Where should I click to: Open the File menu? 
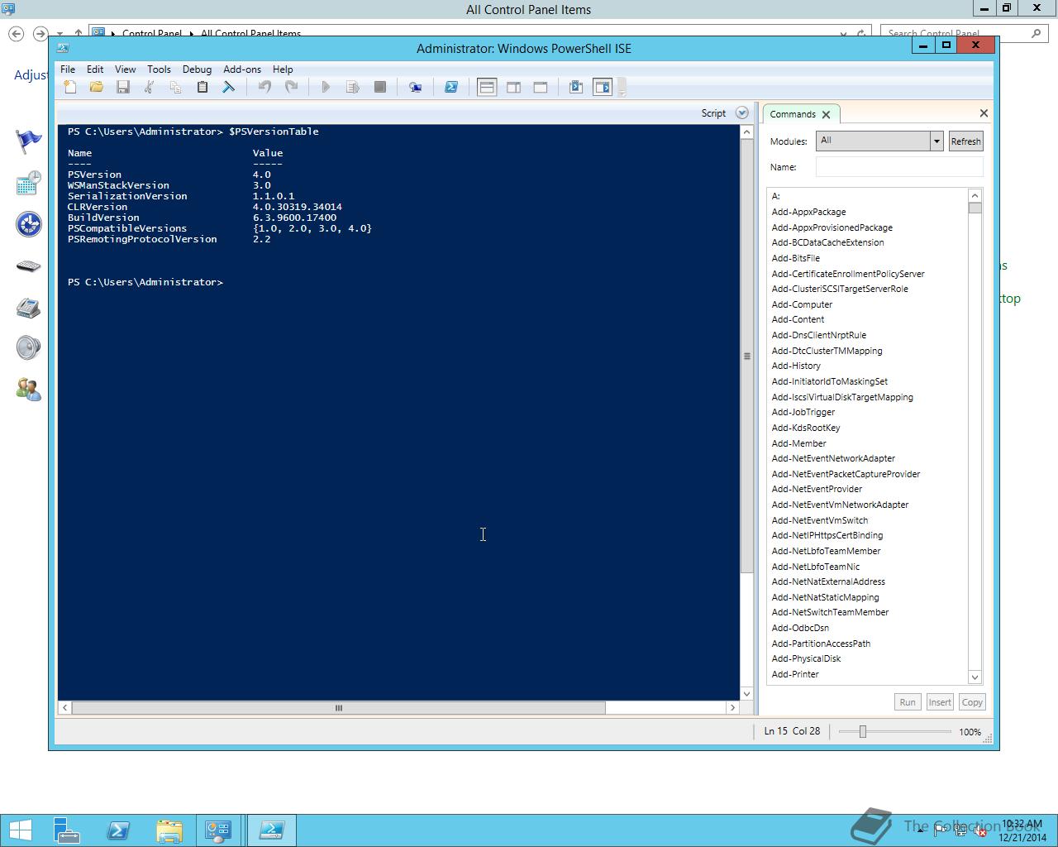pos(68,69)
